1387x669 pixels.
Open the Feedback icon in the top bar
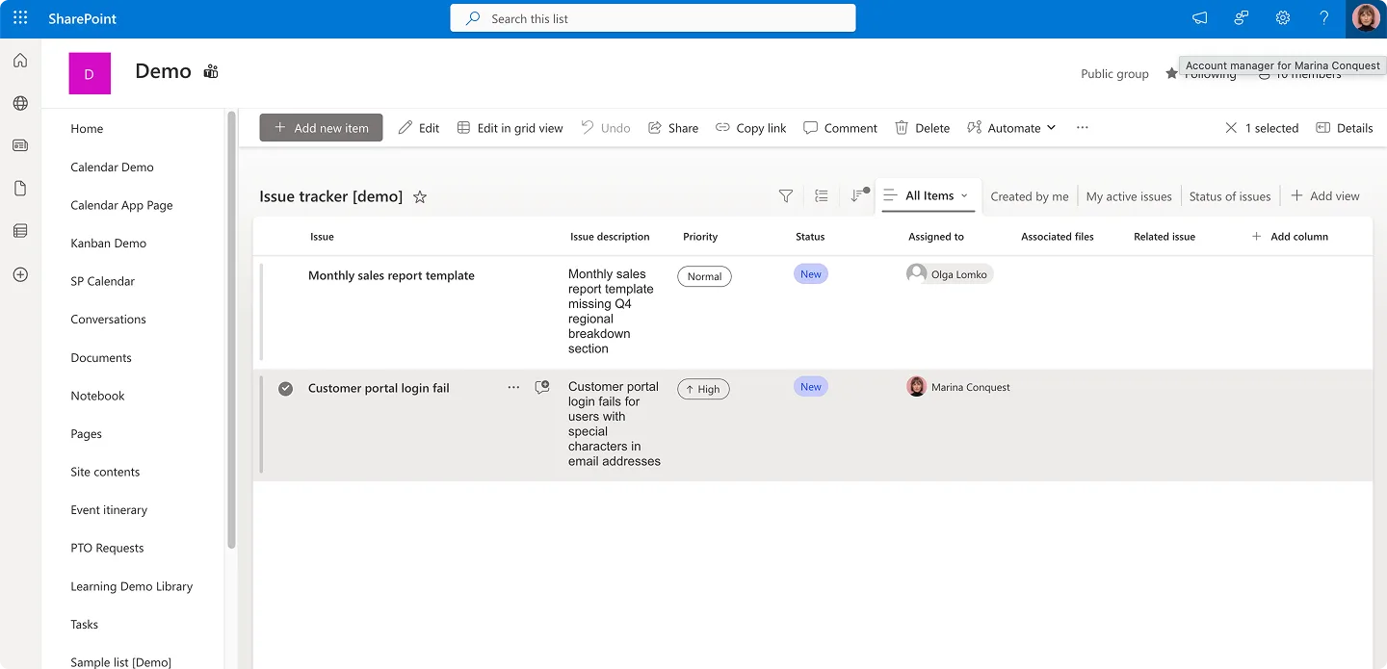click(x=1241, y=17)
